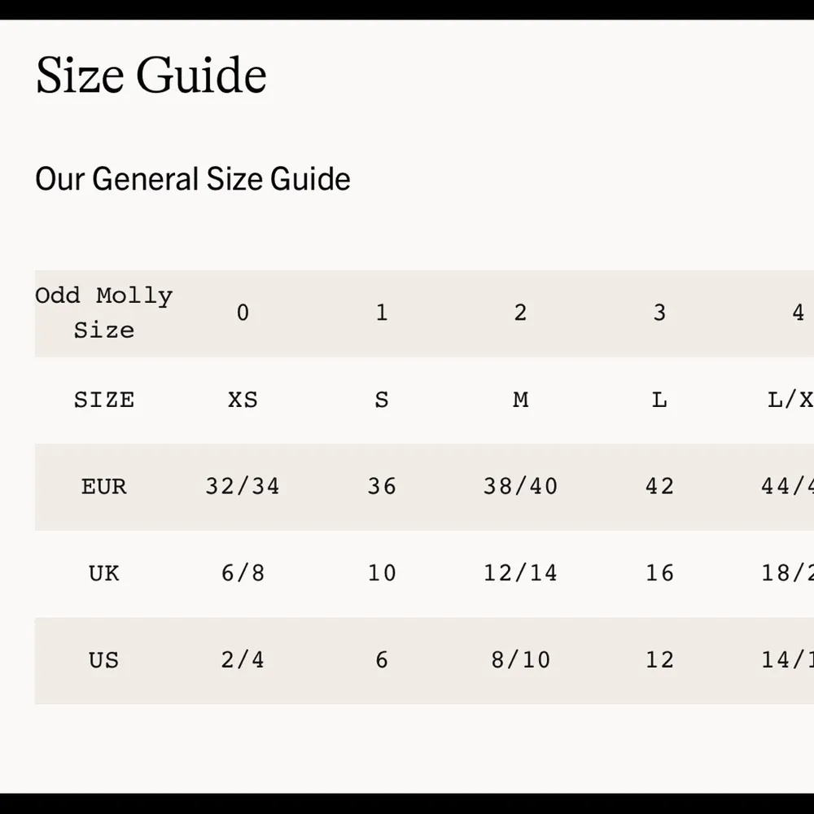The height and width of the screenshot is (814, 814).
Task: Click the Size Guide heading
Action: 151,76
